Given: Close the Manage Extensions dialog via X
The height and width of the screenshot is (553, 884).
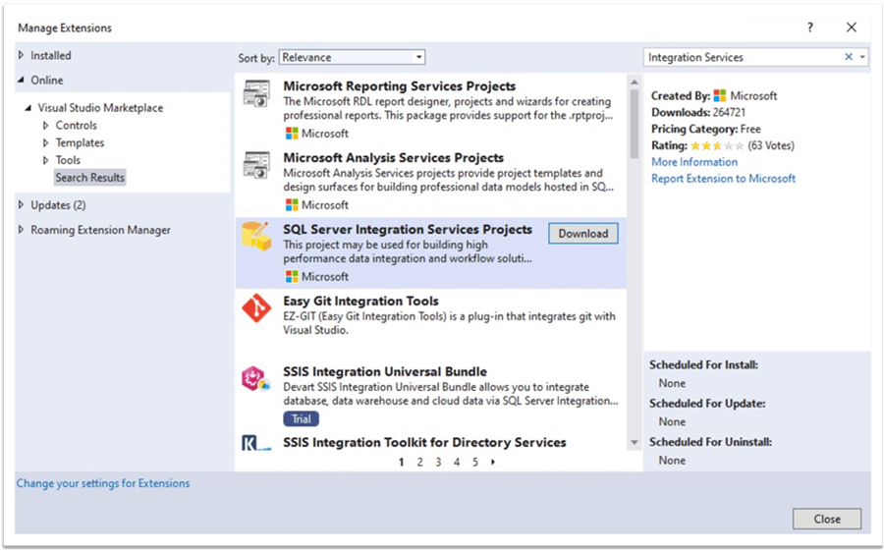Looking at the screenshot, I should point(852,28).
